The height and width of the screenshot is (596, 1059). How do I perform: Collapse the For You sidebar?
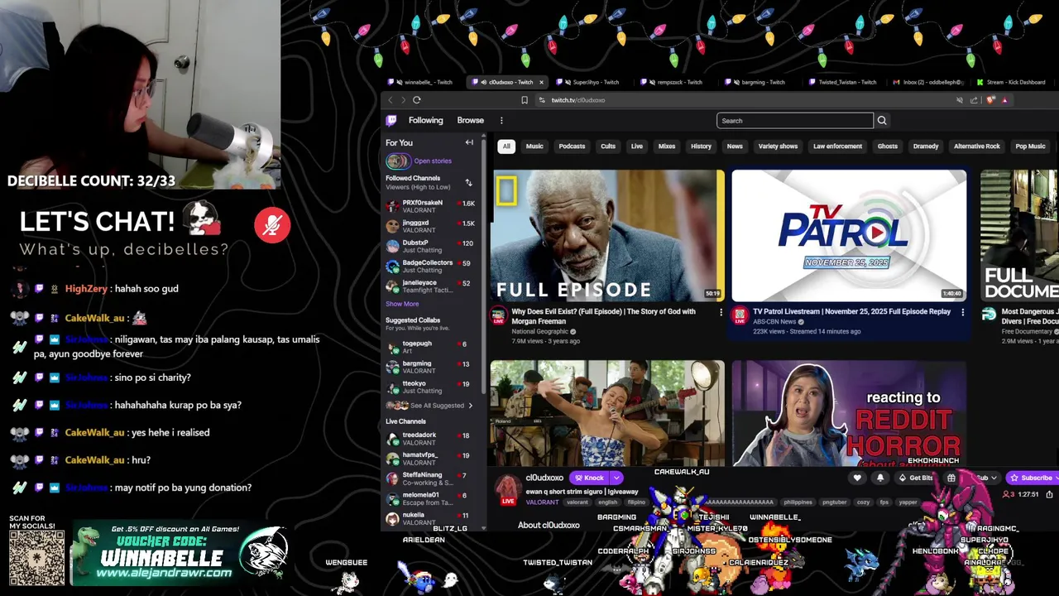point(469,142)
